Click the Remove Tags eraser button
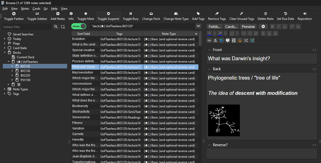This screenshot has width=321, height=163. coord(217,16)
